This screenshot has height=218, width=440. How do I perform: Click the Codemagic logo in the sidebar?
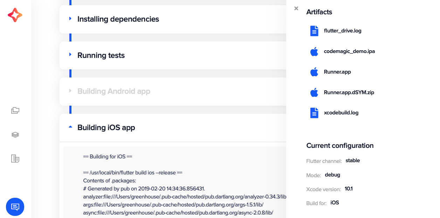[x=15, y=15]
